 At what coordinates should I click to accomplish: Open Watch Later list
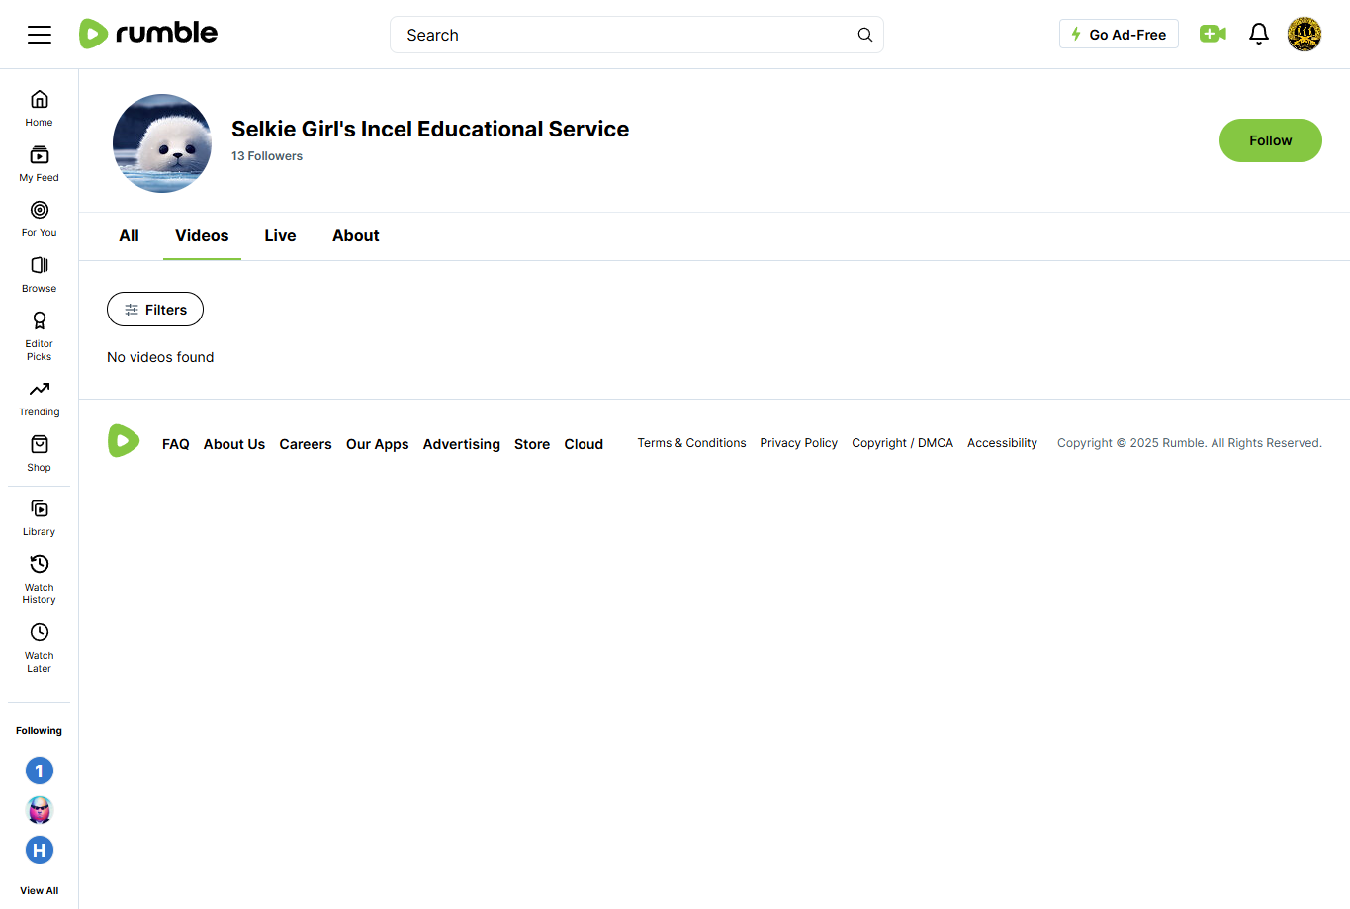pos(40,646)
